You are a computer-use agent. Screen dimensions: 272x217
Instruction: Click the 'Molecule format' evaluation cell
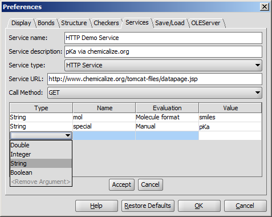(167, 117)
